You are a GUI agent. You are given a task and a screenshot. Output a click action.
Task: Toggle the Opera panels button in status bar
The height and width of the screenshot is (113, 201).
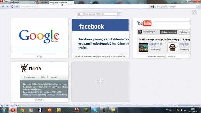(2, 105)
